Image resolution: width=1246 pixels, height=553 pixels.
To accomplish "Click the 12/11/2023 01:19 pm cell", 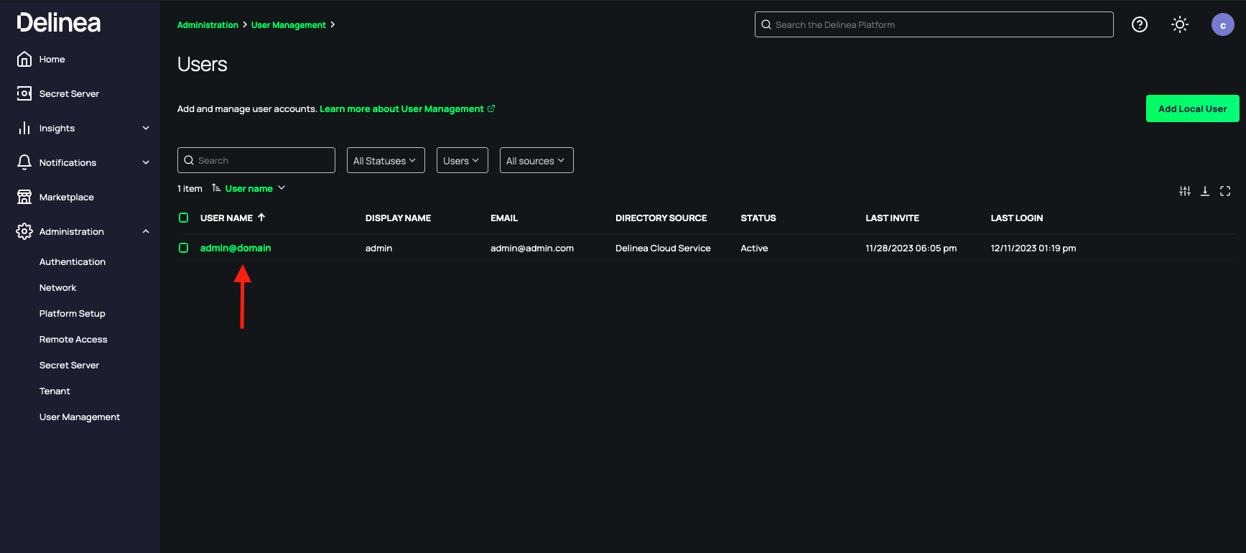I will tap(1033, 248).
